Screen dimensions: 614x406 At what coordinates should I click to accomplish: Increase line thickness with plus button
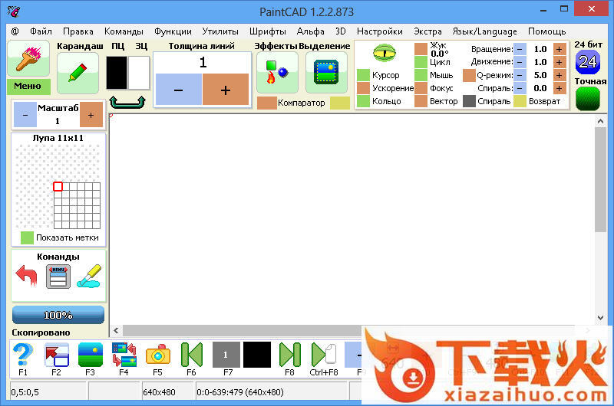tap(226, 90)
